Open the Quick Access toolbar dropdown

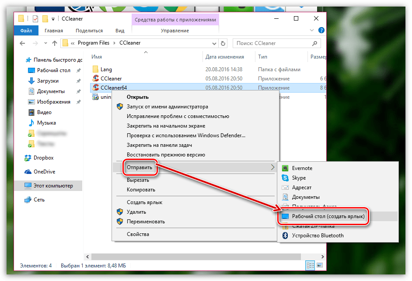pyautogui.click(x=53, y=19)
